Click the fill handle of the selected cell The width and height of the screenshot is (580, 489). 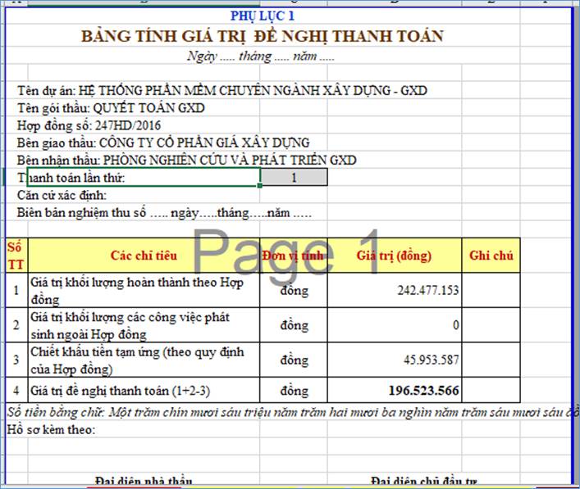click(261, 186)
